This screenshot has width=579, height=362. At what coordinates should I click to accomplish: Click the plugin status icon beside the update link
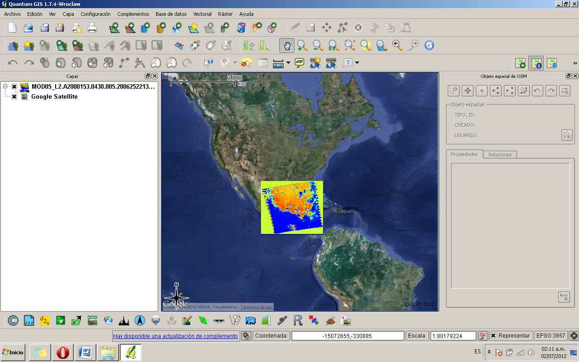coord(246,336)
